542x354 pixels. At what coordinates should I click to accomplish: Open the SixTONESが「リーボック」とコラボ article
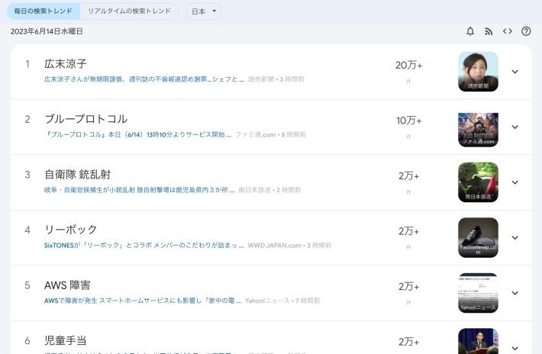[144, 246]
